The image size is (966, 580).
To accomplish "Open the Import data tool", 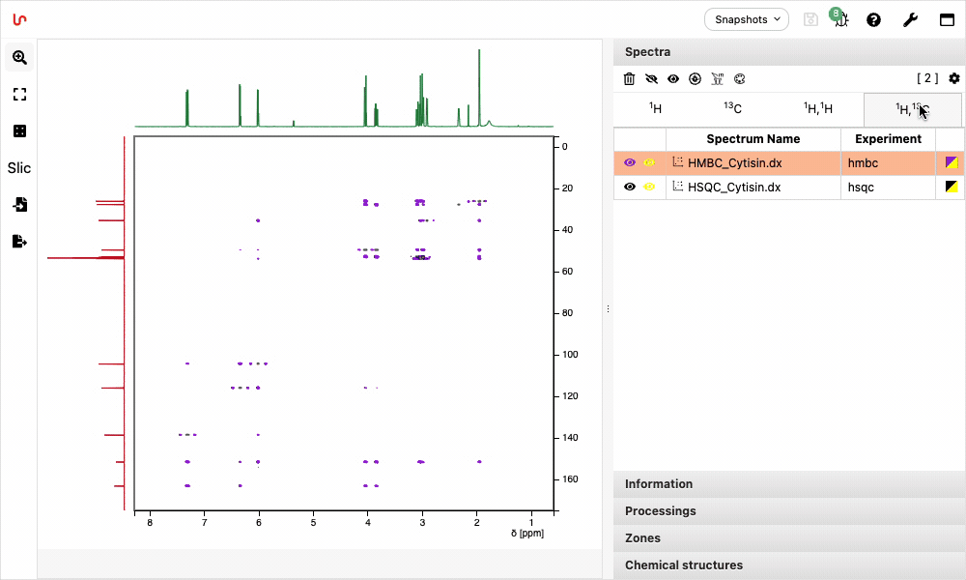I will [x=19, y=206].
